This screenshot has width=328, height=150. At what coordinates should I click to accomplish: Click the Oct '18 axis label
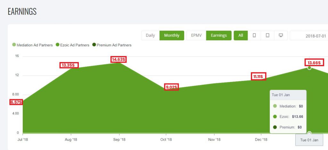pyautogui.click(x=166, y=140)
